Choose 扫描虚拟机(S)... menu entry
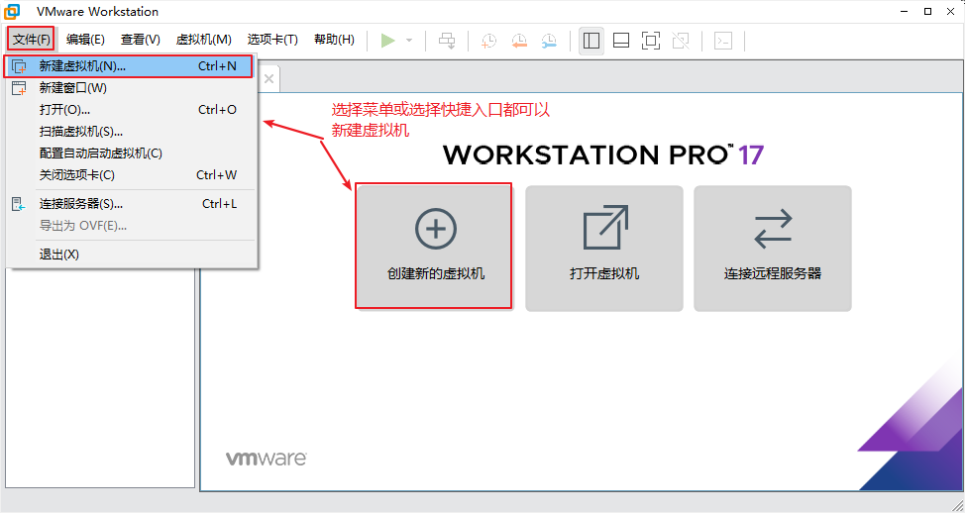 point(131,132)
